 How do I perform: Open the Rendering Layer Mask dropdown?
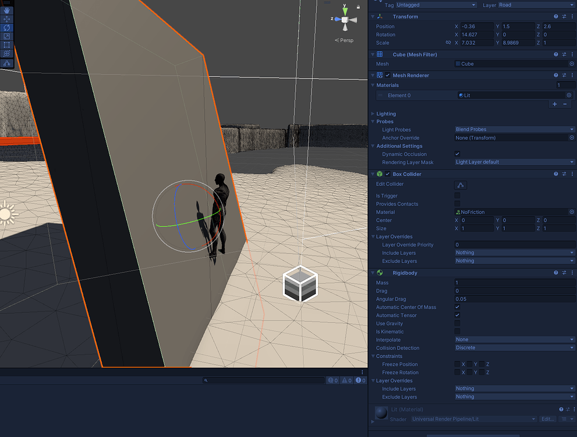(515, 162)
